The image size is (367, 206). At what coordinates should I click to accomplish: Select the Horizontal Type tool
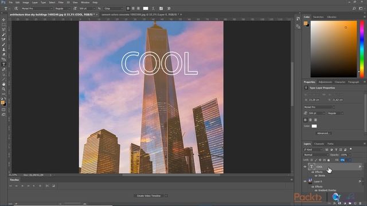click(3, 65)
